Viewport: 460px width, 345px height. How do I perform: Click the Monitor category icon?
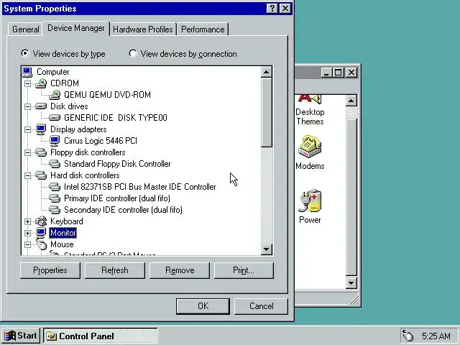41,233
